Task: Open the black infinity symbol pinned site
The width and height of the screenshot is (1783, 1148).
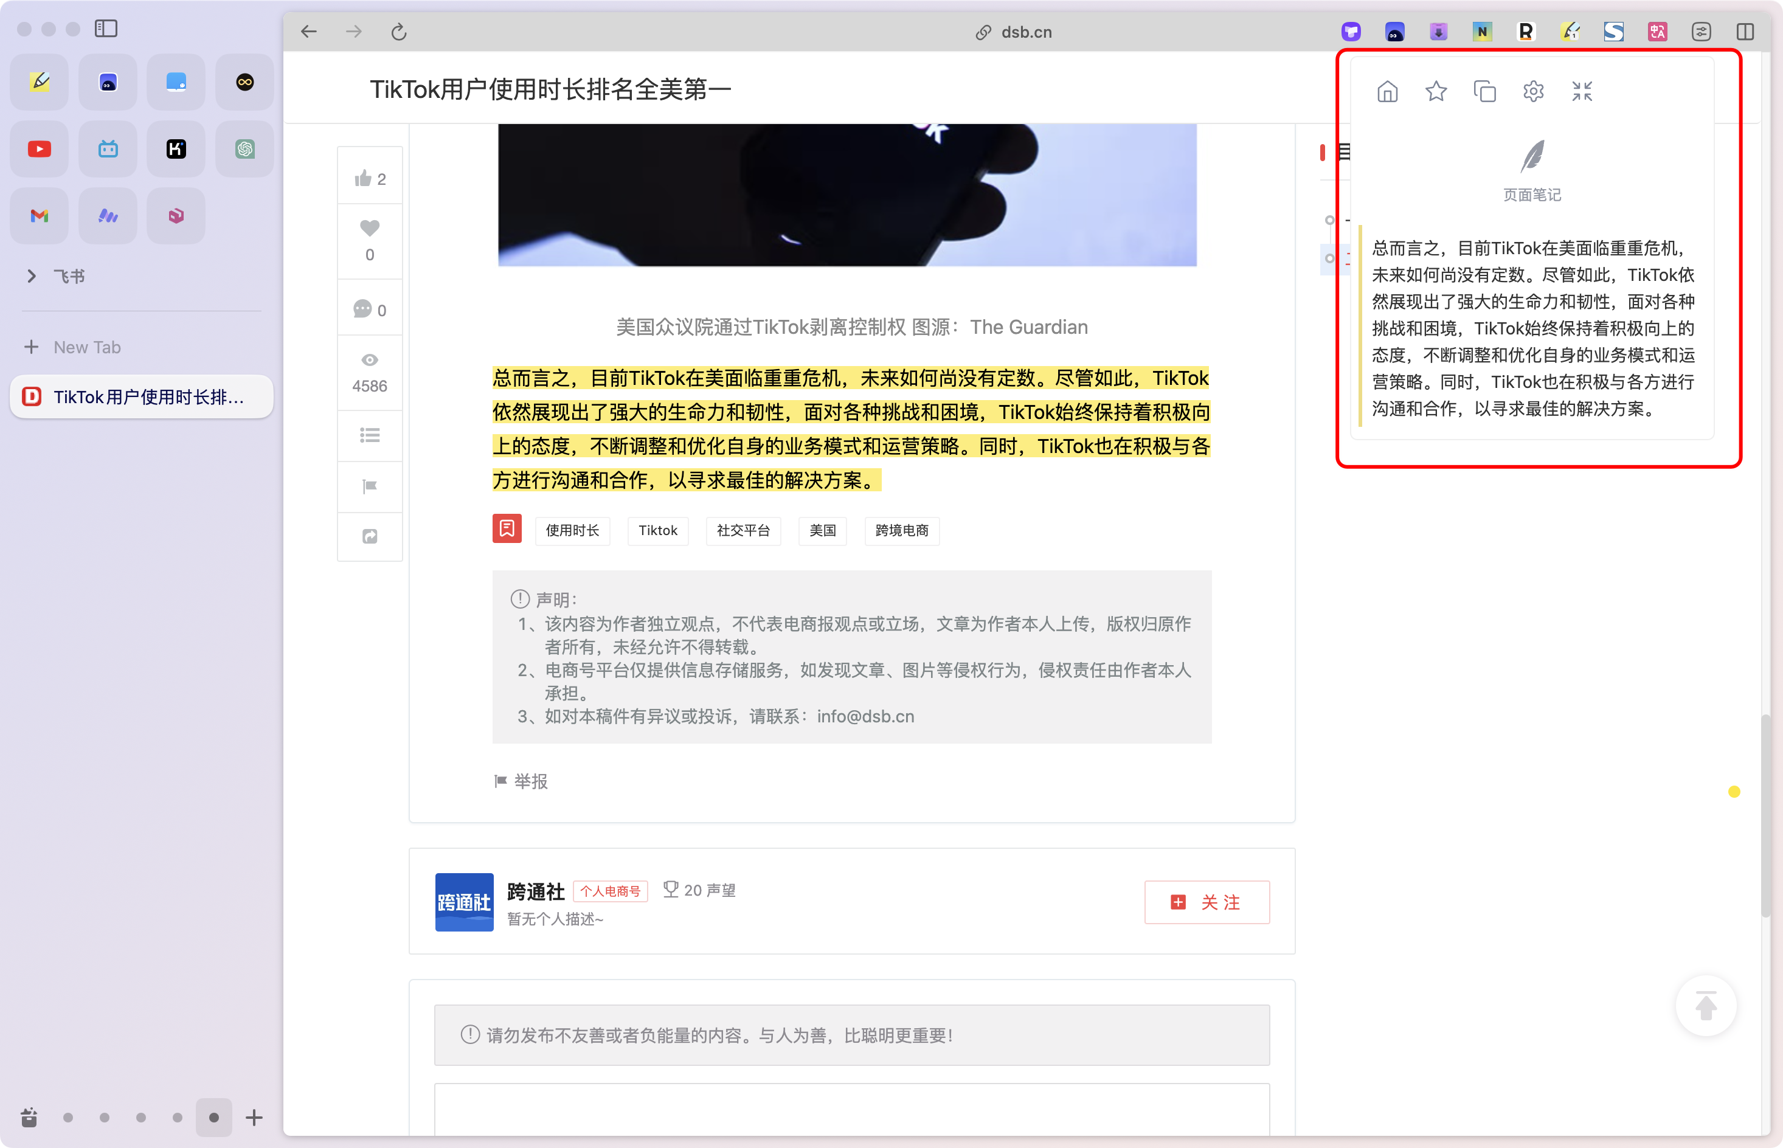Action: tap(244, 82)
